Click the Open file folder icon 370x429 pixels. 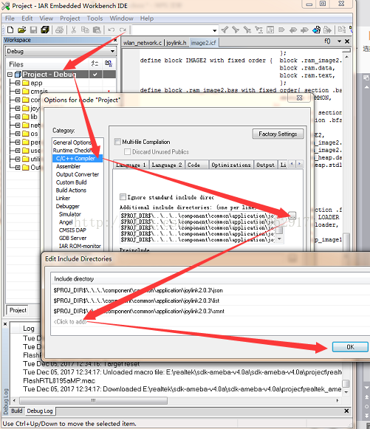coord(21,30)
